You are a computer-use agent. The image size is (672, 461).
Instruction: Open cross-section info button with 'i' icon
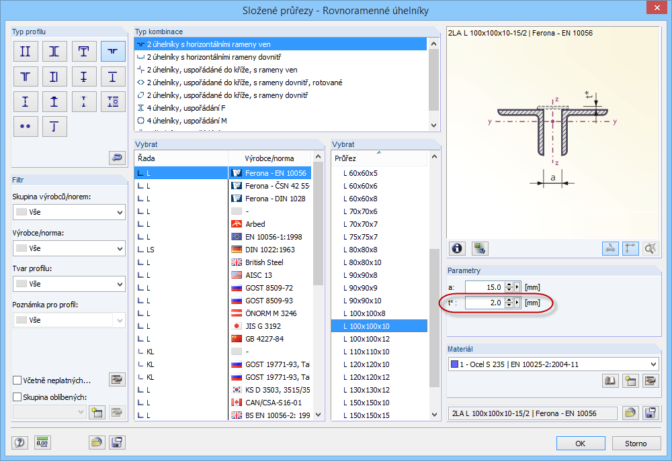[457, 248]
